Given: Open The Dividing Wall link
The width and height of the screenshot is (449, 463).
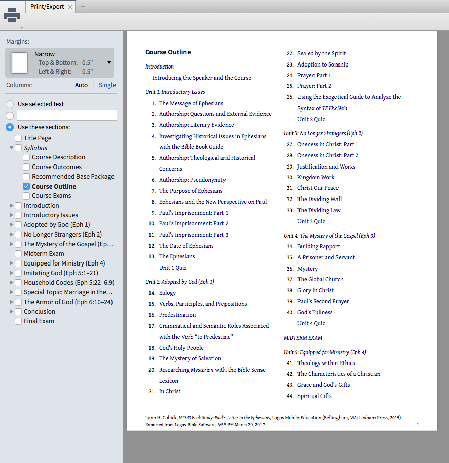Looking at the screenshot, I should pyautogui.click(x=319, y=199).
